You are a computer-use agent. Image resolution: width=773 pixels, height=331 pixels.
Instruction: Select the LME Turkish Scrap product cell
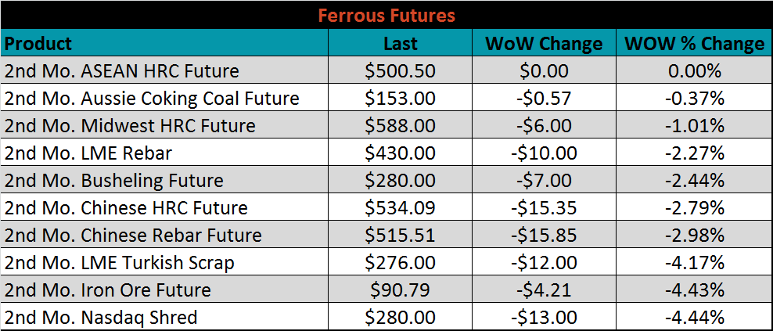coord(164,262)
